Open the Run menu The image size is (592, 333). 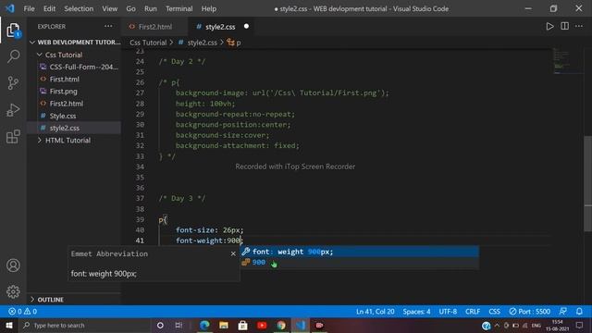tap(150, 8)
